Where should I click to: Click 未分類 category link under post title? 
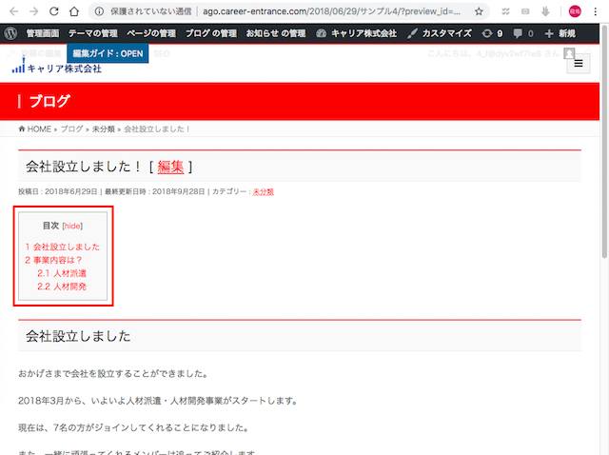(x=264, y=191)
